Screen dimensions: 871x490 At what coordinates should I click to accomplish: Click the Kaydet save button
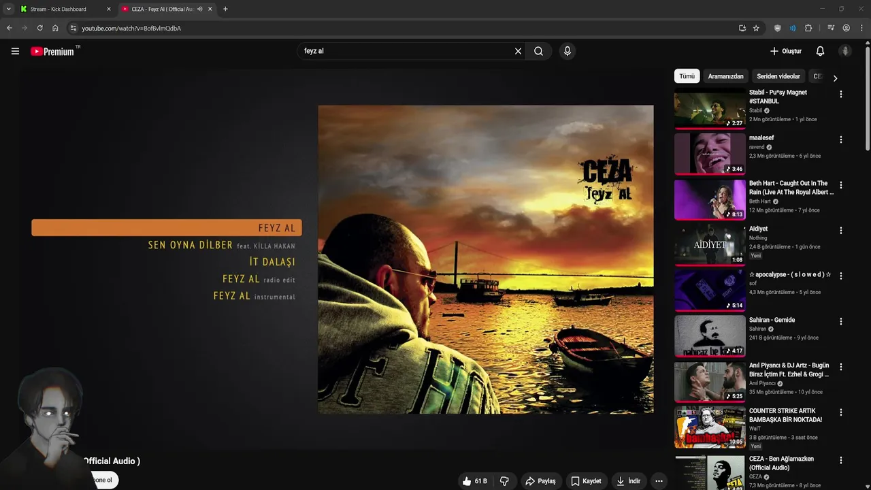(586, 481)
